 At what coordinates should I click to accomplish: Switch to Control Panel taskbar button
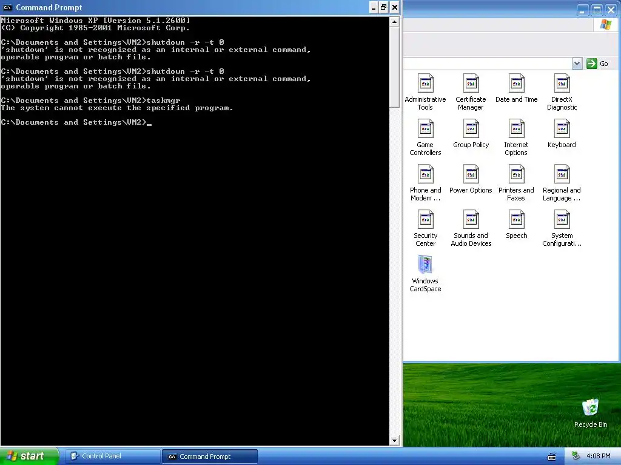(112, 457)
